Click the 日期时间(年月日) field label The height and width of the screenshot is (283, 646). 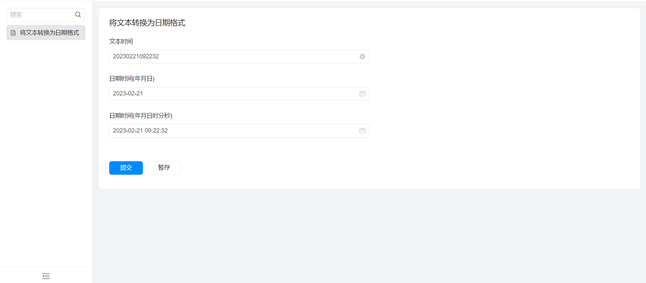coord(132,79)
